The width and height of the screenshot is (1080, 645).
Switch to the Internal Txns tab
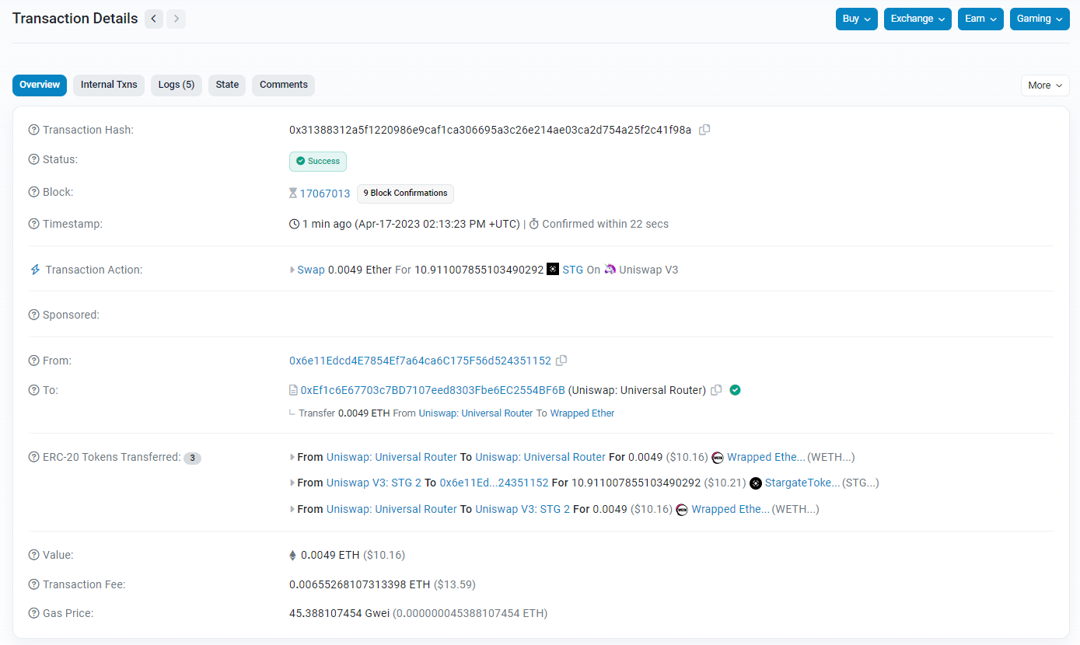click(109, 85)
